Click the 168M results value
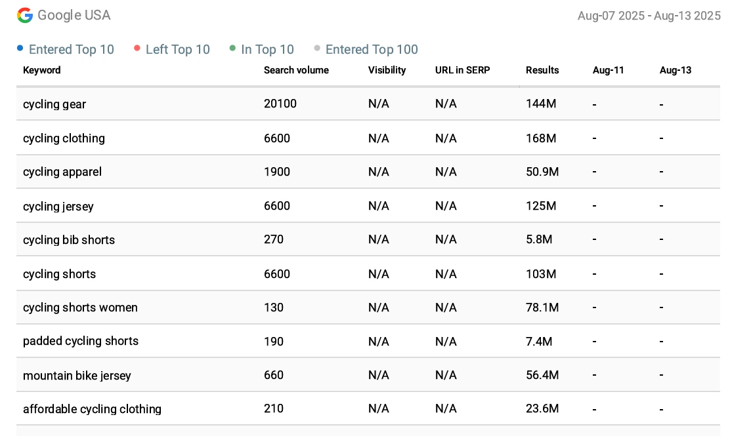730x436 pixels. 541,138
